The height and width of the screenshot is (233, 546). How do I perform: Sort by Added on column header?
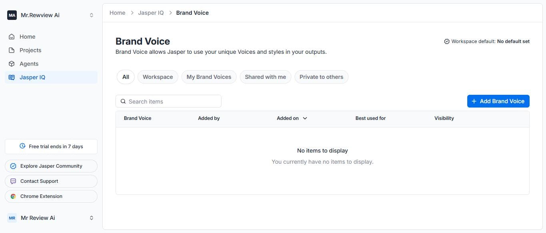click(288, 118)
